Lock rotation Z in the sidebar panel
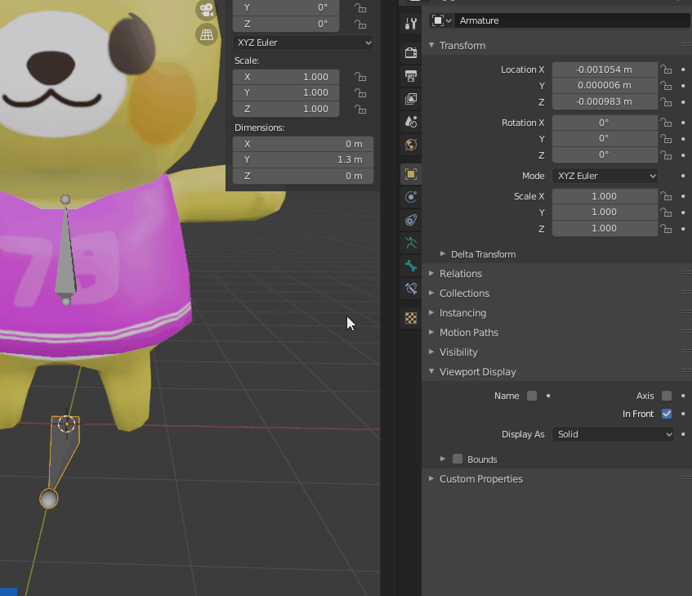Viewport: 692px width, 596px height. point(360,24)
